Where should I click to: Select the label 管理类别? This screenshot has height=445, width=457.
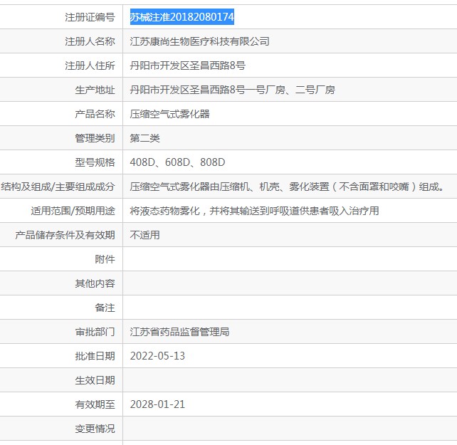(x=95, y=138)
